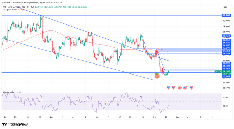The width and height of the screenshot is (234, 129).
Task: Click the 17 date label on time axis
Action: [x=120, y=117]
